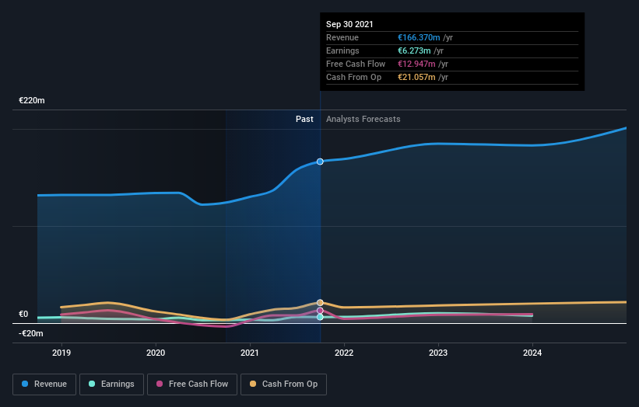Toggle the Cash From Op legend button
639x407 pixels.
(x=283, y=384)
